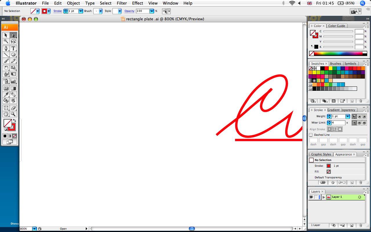Open the Style dropdown in control bar
Viewport: 371px width, 232px height.
point(120,11)
